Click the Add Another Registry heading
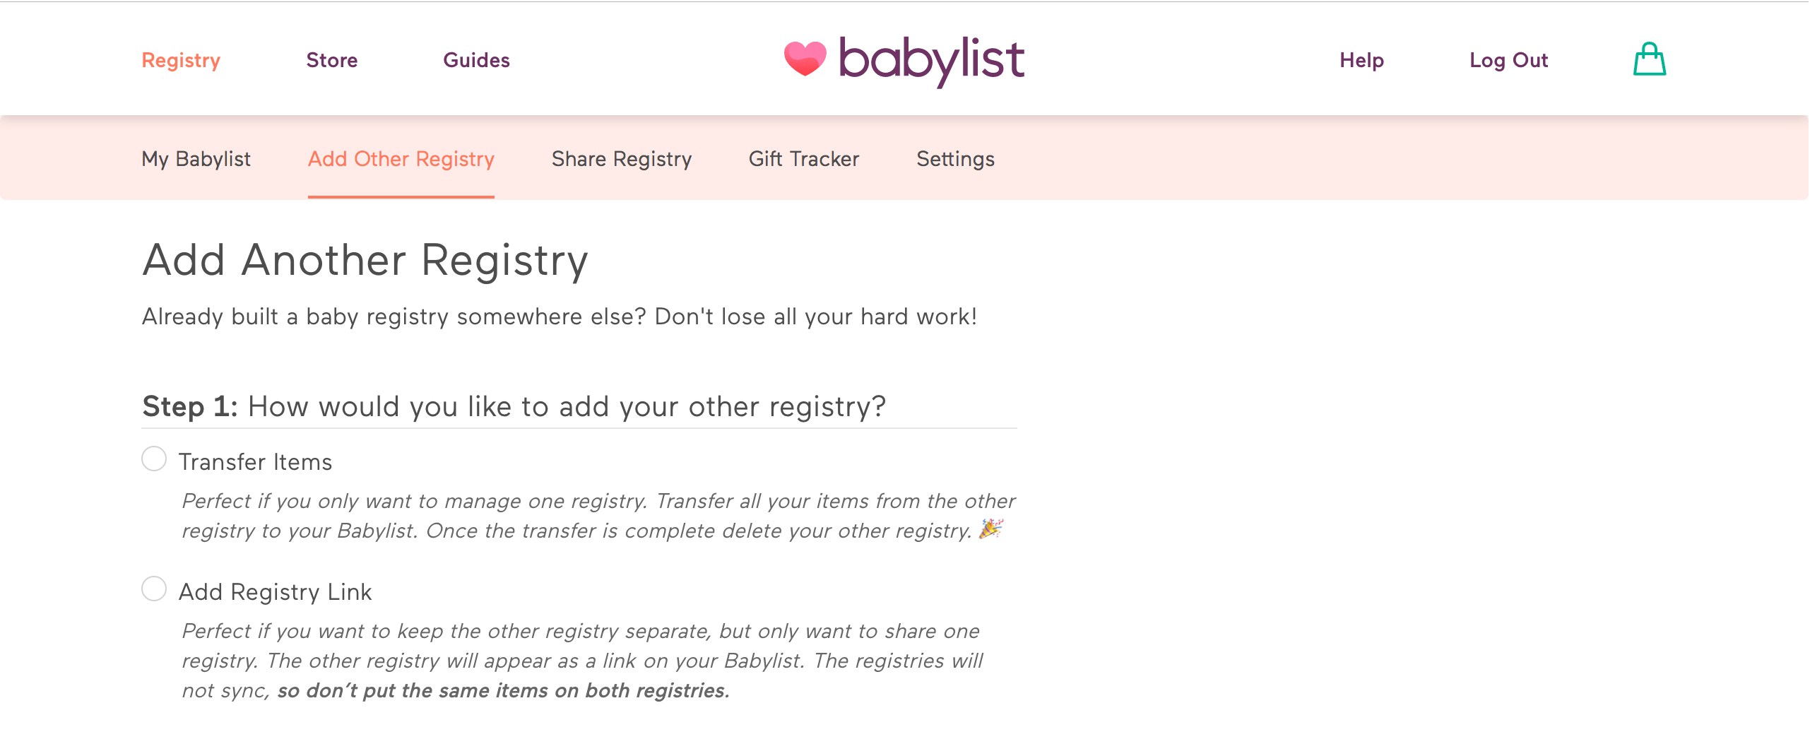This screenshot has height=756, width=1810. pyautogui.click(x=366, y=261)
